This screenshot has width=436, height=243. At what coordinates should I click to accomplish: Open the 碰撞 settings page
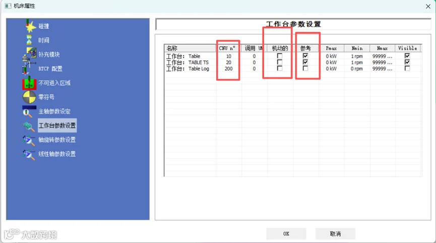(x=44, y=26)
